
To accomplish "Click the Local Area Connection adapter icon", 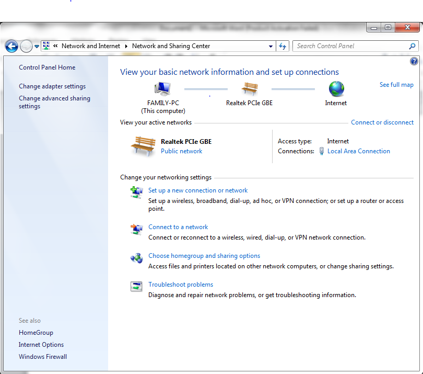I will click(x=321, y=151).
